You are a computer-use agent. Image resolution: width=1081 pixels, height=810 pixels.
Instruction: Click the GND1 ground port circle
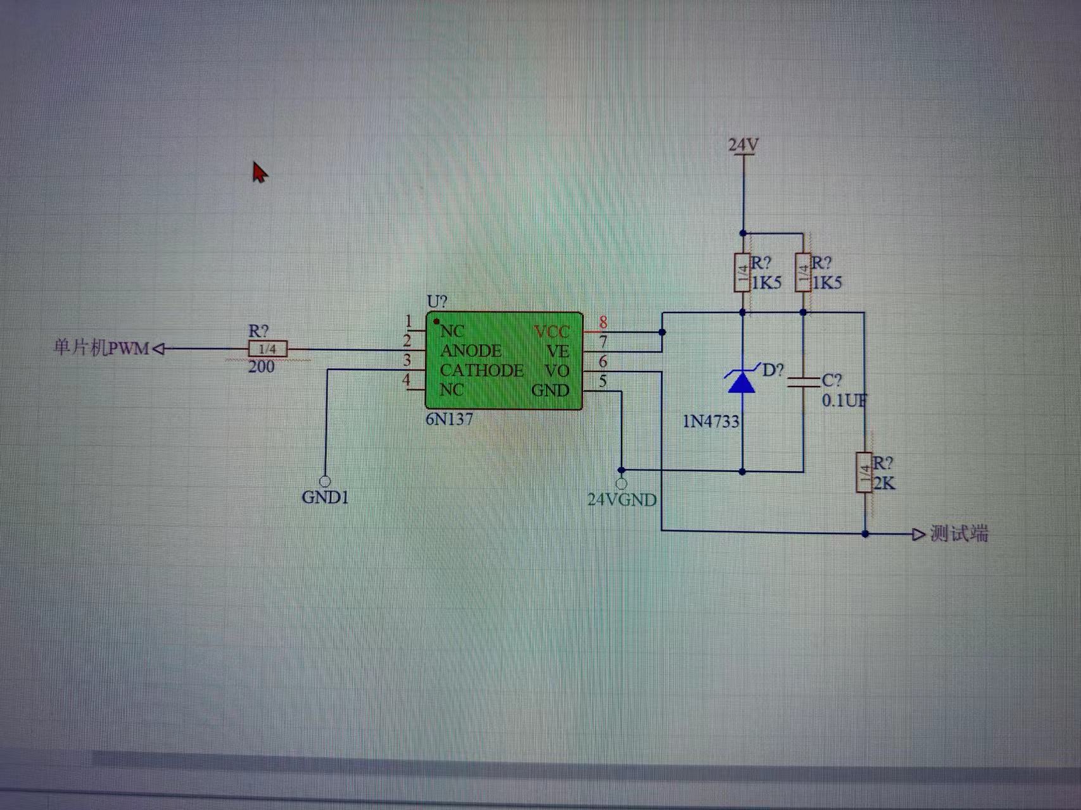(x=326, y=481)
